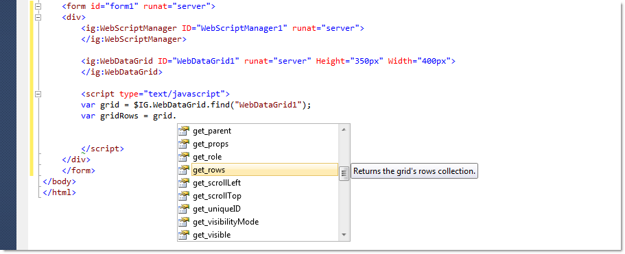Click the closing </ig:WebScriptManager> tag
Image resolution: width=625 pixels, height=254 pixels.
point(134,39)
